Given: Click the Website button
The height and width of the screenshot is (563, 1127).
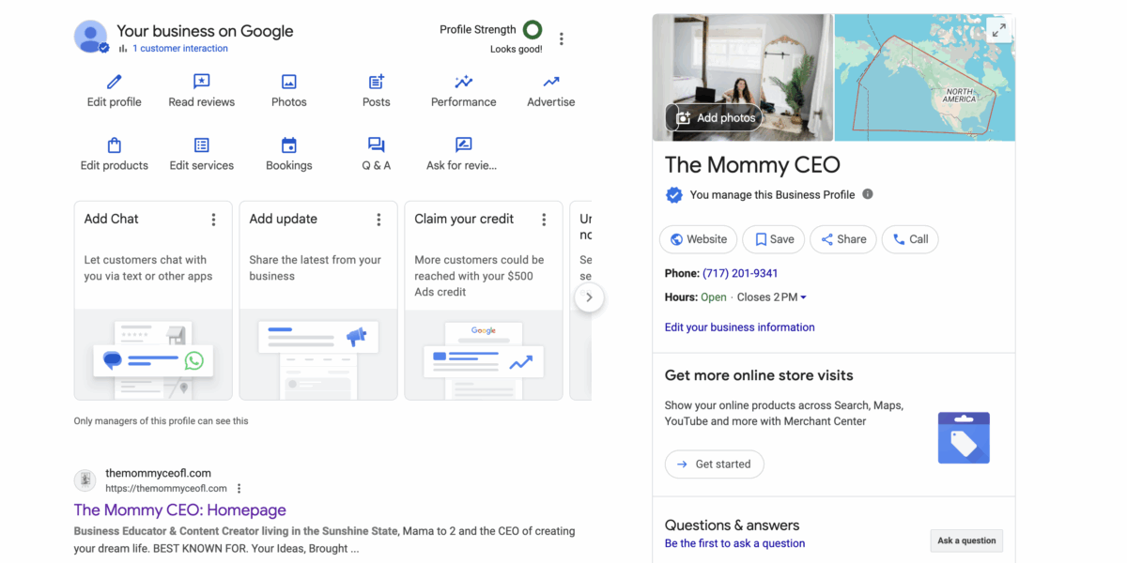Looking at the screenshot, I should pyautogui.click(x=698, y=239).
